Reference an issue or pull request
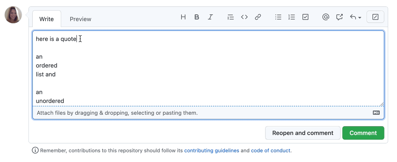Screen dimensions: 397x162 tap(339, 17)
